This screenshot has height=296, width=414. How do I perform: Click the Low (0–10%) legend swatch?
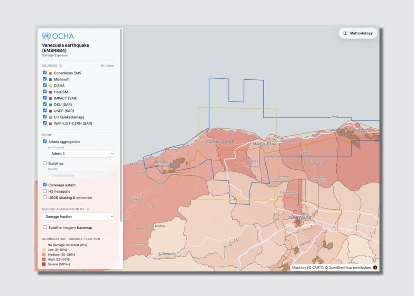44,250
